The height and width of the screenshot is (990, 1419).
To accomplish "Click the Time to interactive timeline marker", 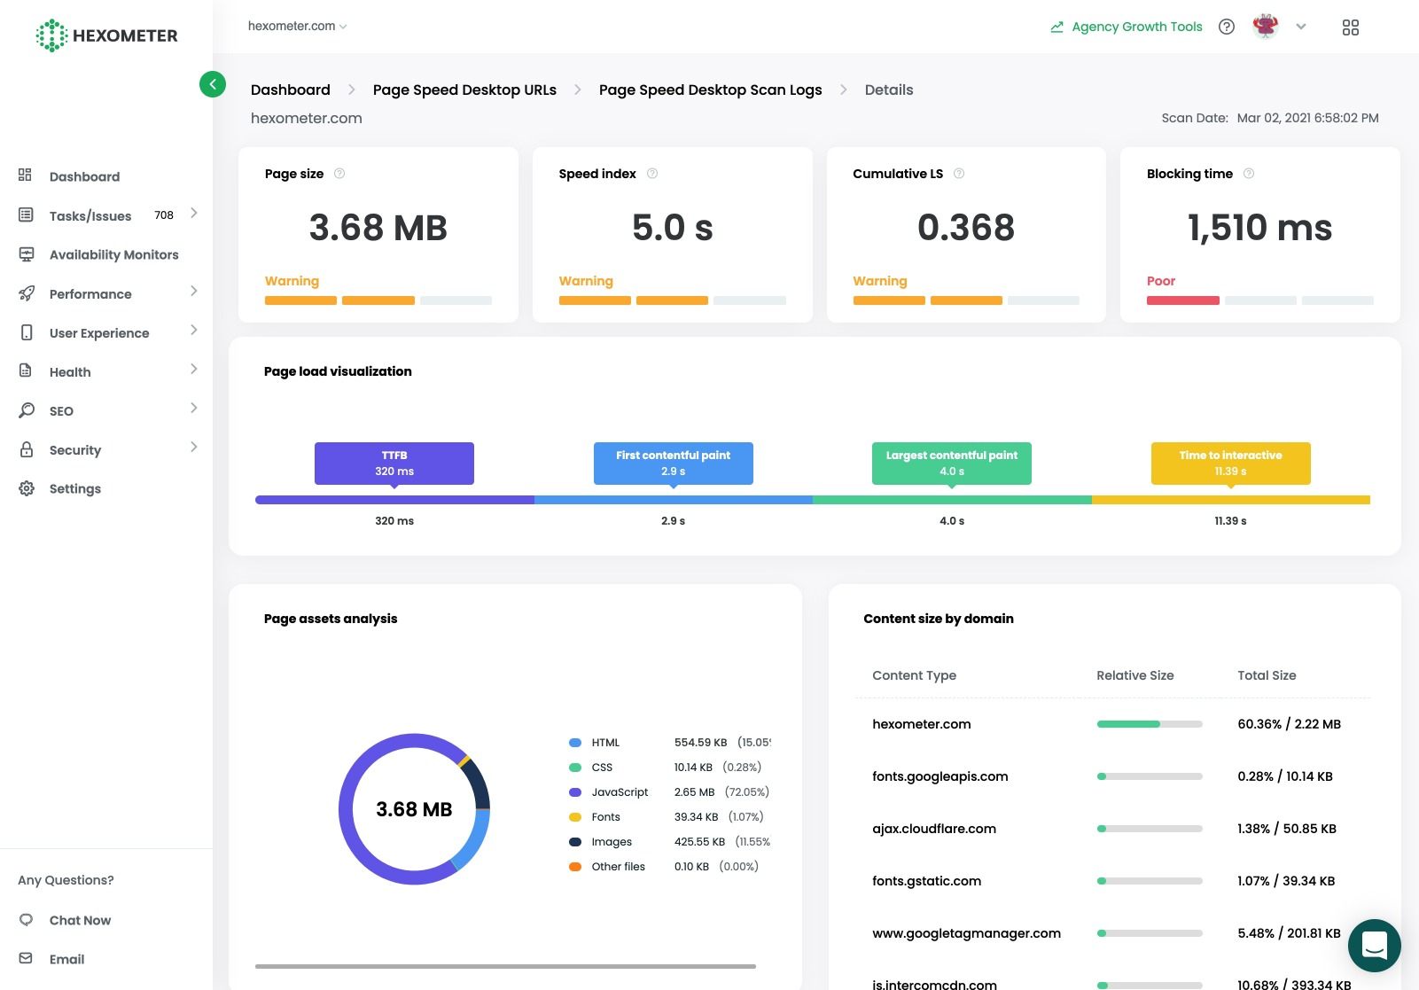I will pos(1230,464).
